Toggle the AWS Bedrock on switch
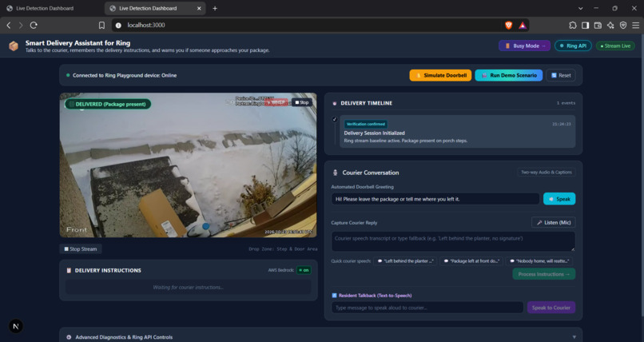This screenshot has height=342, width=644. (304, 270)
